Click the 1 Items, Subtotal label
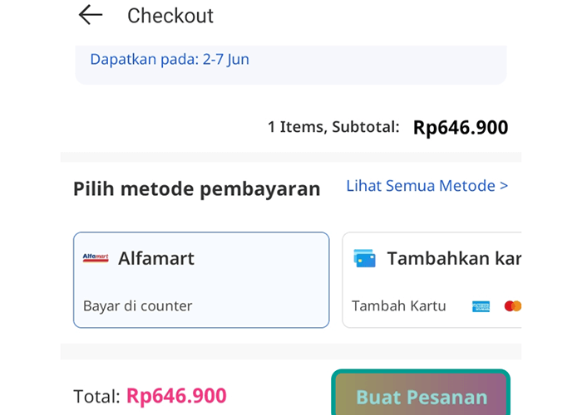582x415 pixels. point(333,127)
